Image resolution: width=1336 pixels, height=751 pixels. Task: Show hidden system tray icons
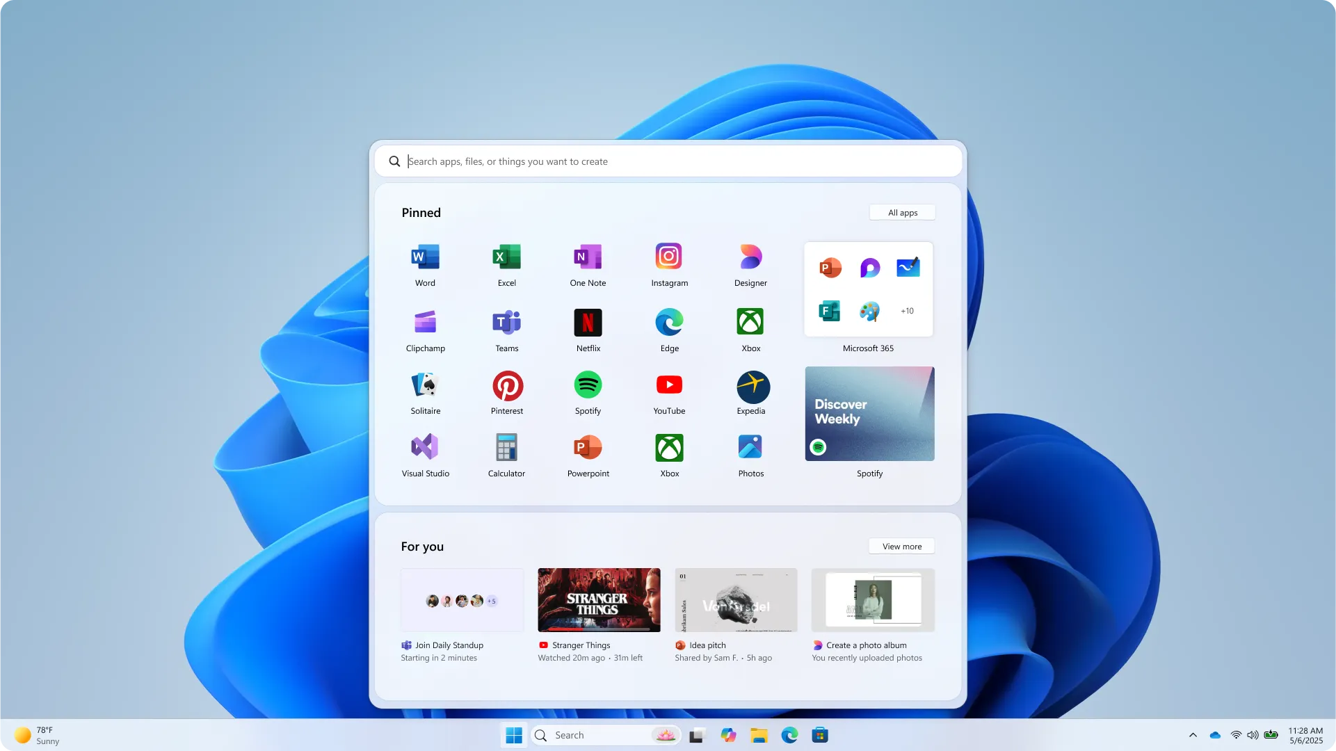tap(1192, 734)
